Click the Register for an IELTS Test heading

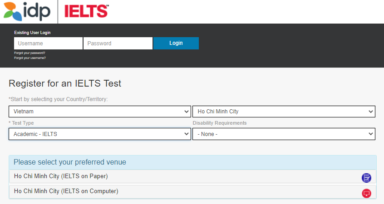pos(65,83)
